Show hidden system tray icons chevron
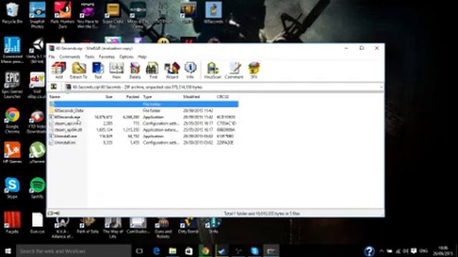 [x=381, y=251]
